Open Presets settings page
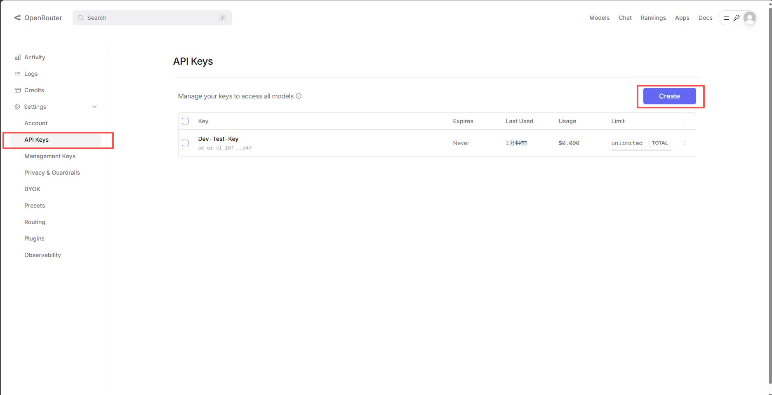 [x=35, y=206]
